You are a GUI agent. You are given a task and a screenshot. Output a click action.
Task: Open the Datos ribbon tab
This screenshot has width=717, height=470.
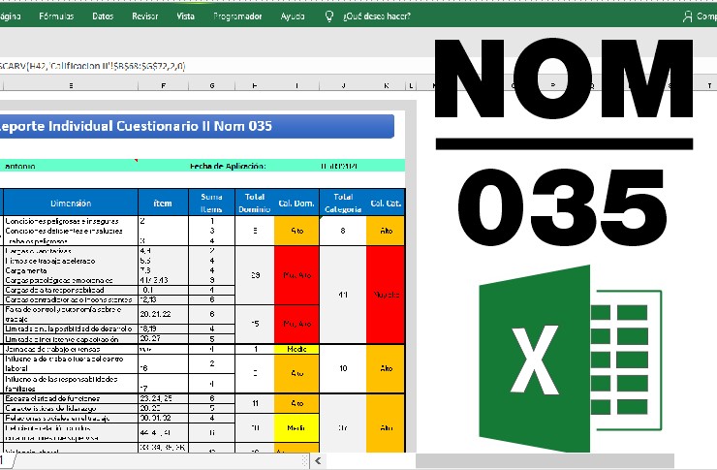point(103,16)
